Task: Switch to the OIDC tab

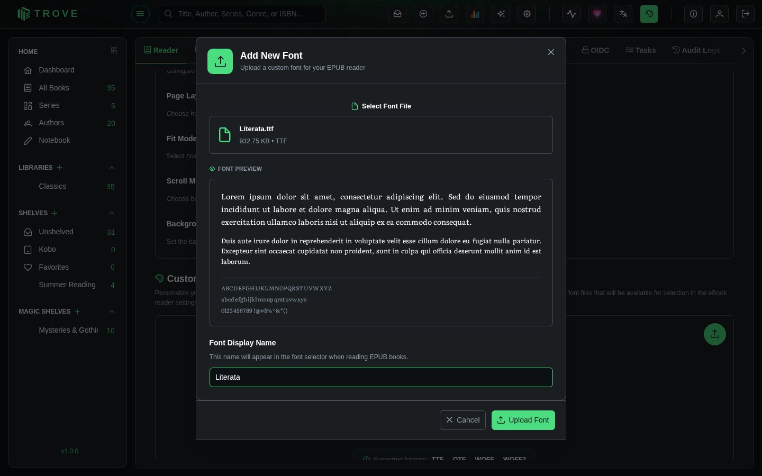Action: point(596,50)
